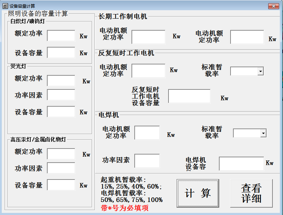Click the 长期工作制电机 section heading
This screenshot has width=283, height=215.
coord(123,17)
